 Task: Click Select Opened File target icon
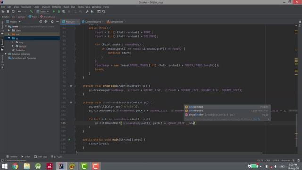pyautogui.click(x=41, y=22)
